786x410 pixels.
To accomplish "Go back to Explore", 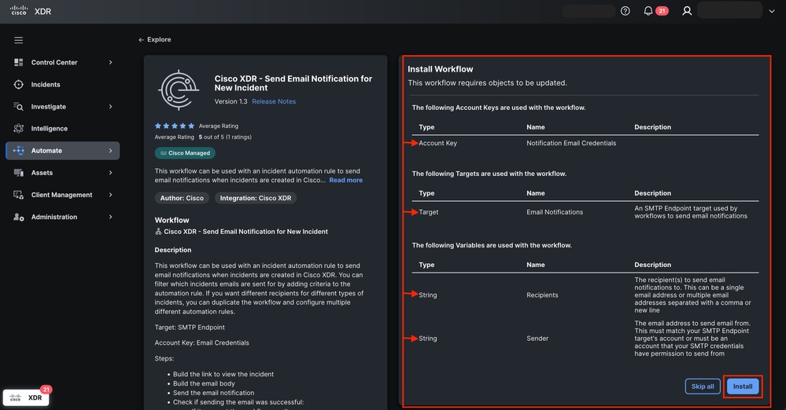I will point(155,39).
